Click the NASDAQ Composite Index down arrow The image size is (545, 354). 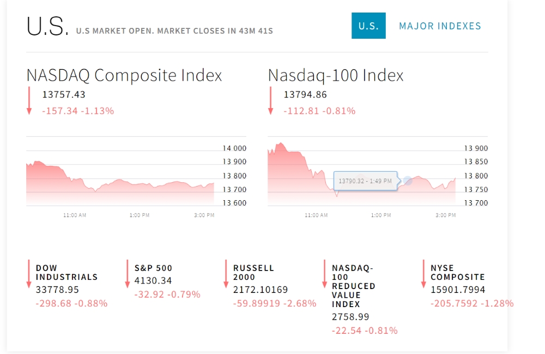(29, 101)
